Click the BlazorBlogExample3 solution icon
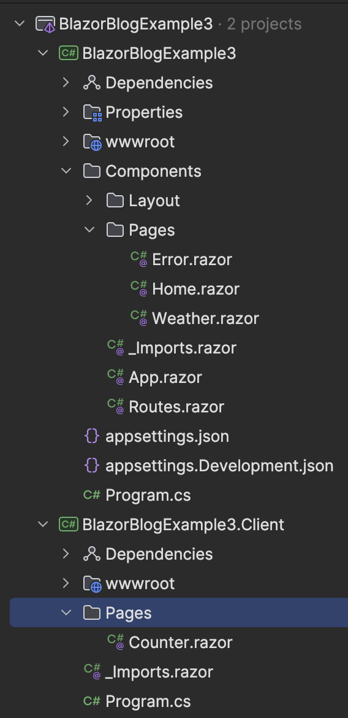This screenshot has width=348, height=718. [x=46, y=24]
